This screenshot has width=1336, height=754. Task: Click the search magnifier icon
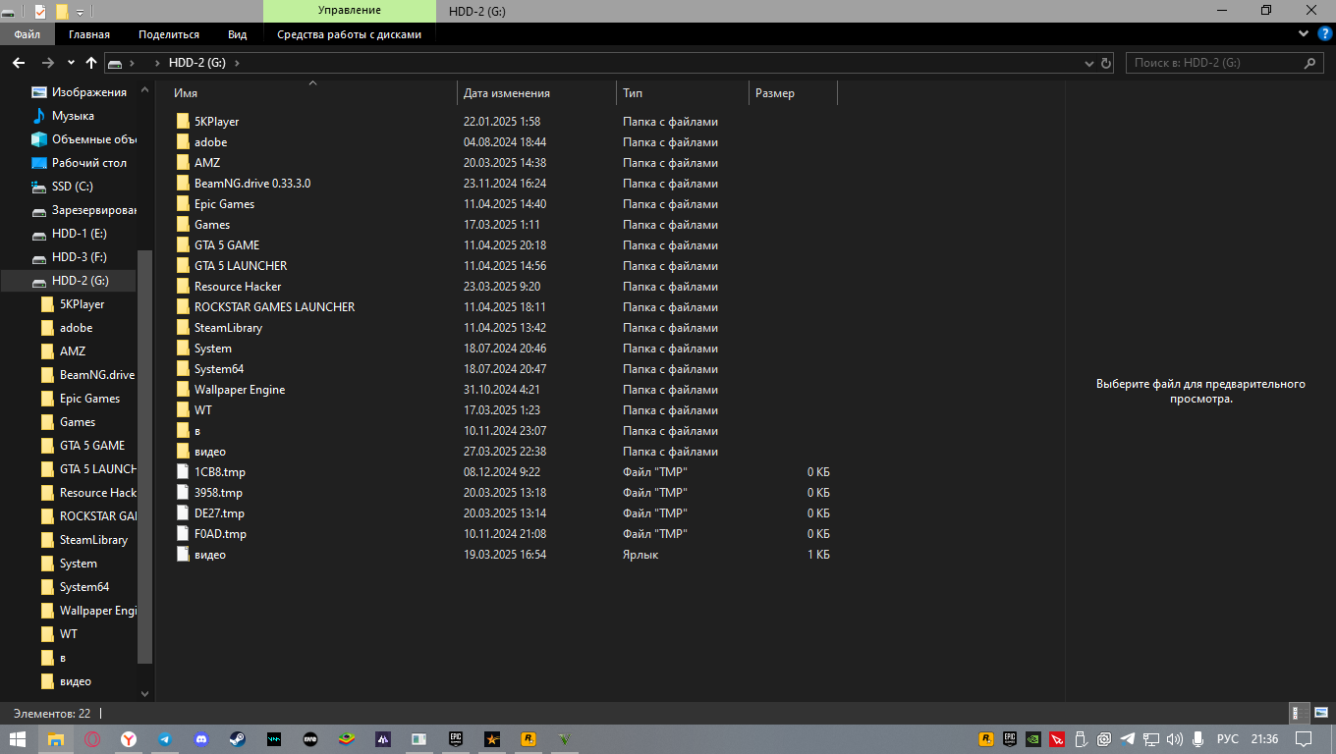click(1310, 63)
